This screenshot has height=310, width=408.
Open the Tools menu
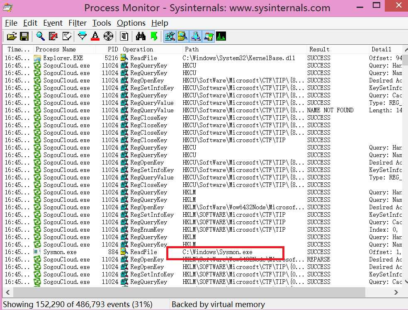click(102, 23)
